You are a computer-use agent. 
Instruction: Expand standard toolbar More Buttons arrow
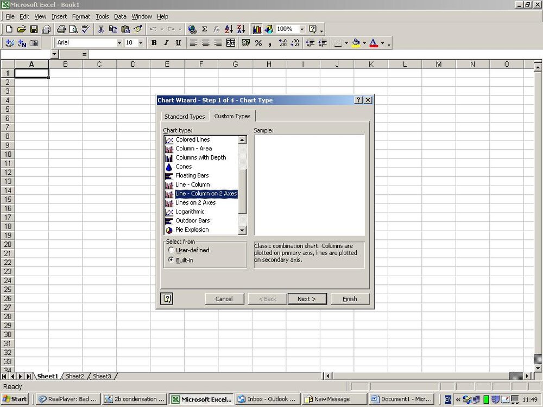[x=321, y=31]
